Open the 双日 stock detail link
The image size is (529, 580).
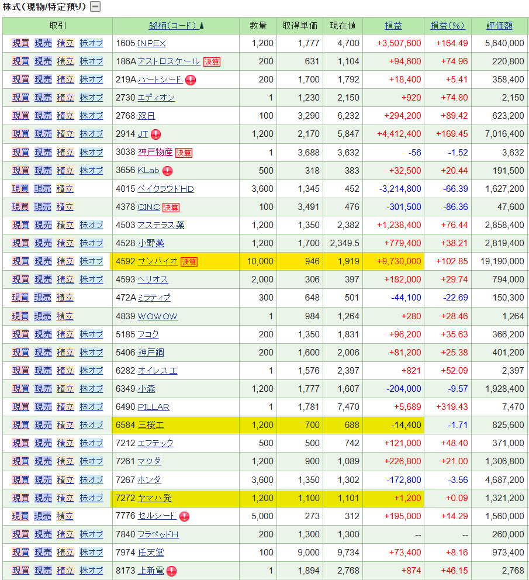point(146,116)
